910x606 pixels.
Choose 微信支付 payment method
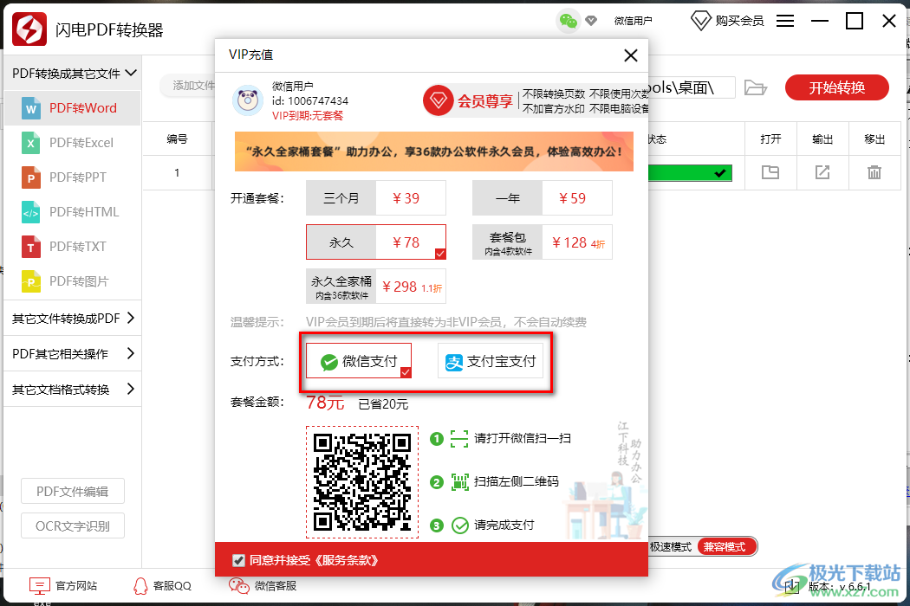click(359, 361)
